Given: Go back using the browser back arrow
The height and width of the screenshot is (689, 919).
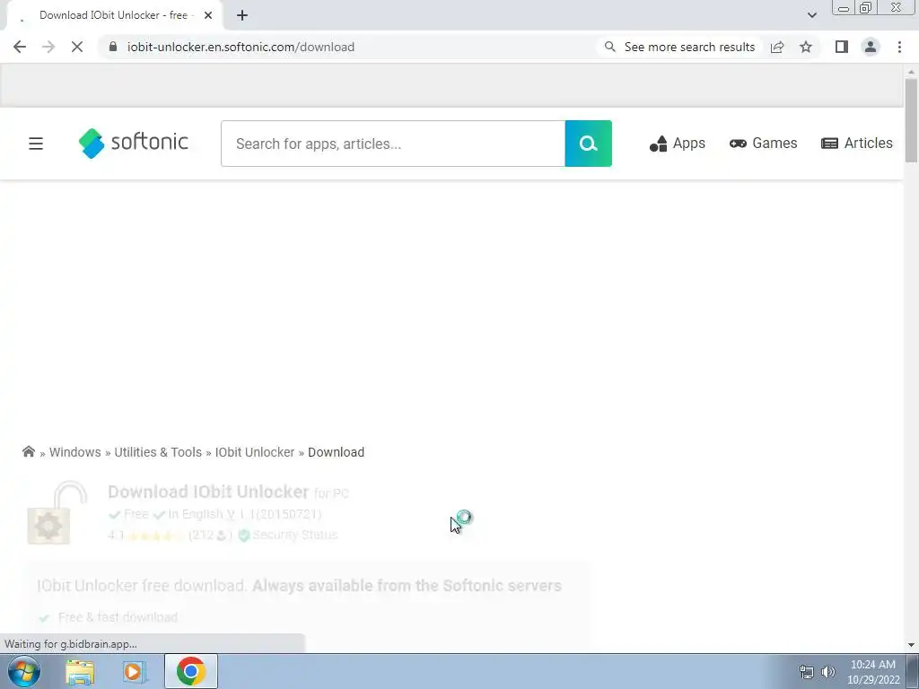Looking at the screenshot, I should click(20, 47).
